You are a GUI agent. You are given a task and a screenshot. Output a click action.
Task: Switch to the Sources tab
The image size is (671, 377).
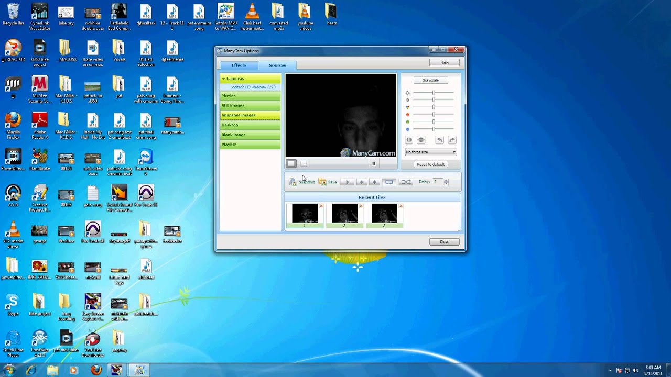point(277,65)
